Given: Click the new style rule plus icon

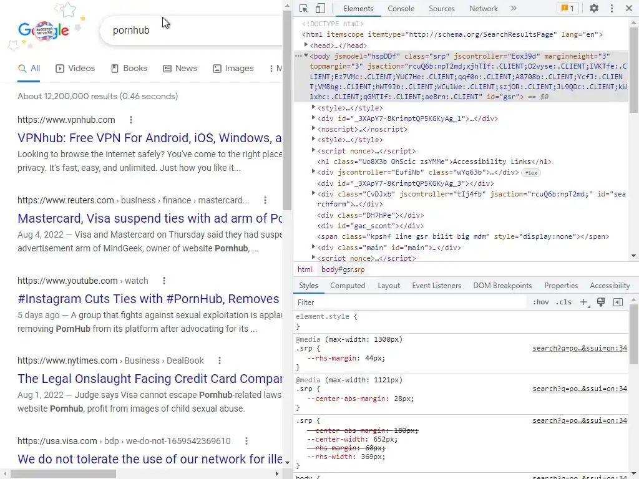Looking at the screenshot, I should (x=584, y=302).
